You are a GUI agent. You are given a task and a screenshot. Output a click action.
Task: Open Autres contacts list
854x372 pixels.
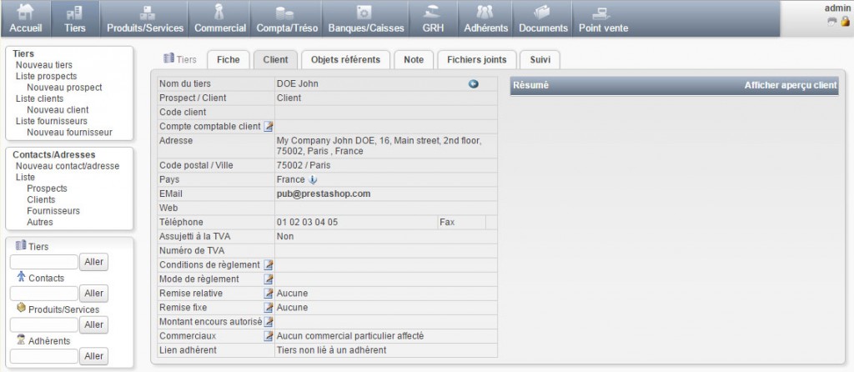40,222
